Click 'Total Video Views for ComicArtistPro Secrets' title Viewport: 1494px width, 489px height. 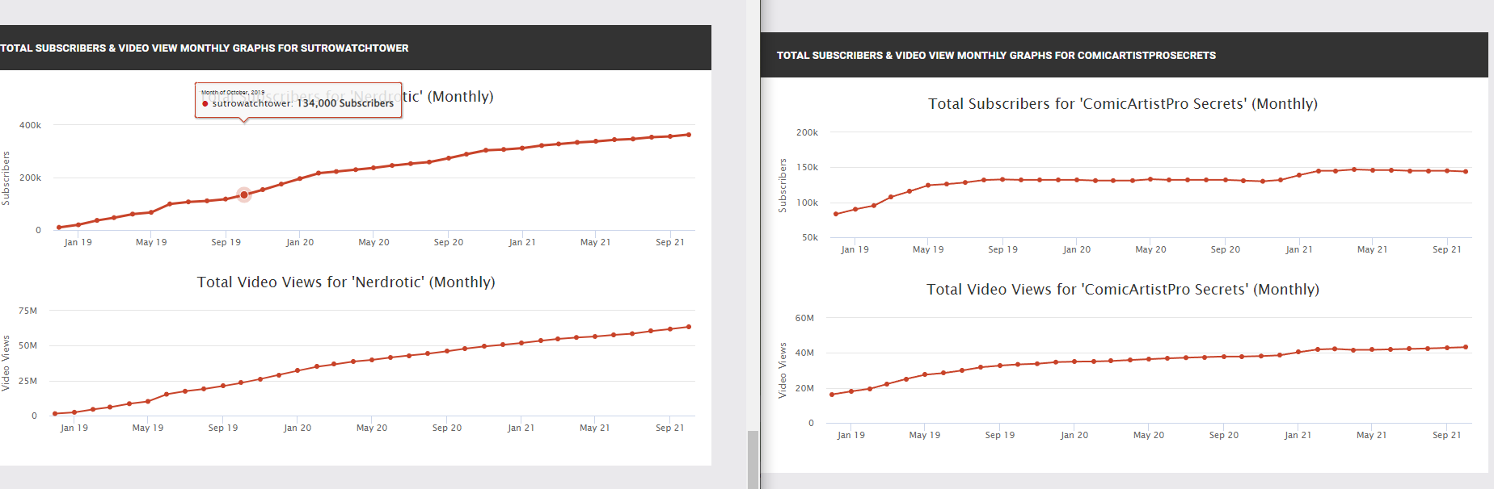(1123, 290)
